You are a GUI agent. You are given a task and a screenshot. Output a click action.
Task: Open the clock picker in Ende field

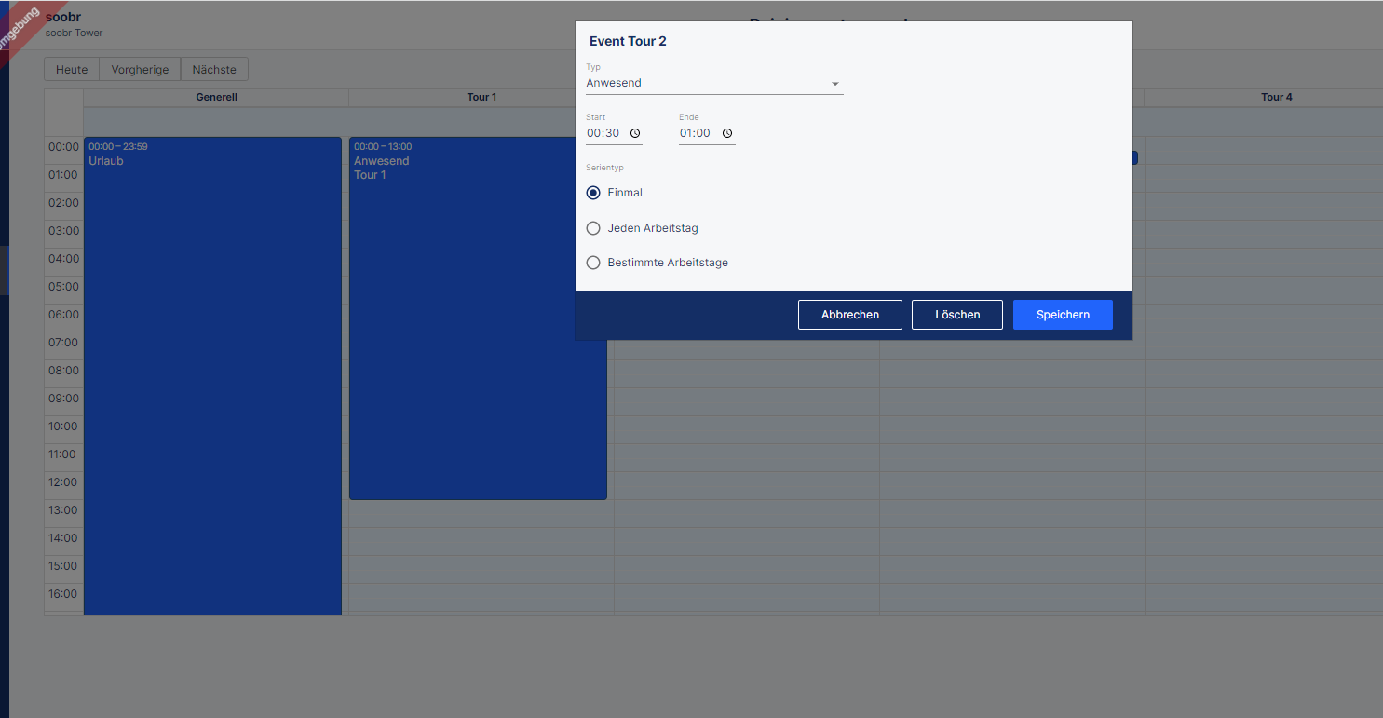click(727, 133)
